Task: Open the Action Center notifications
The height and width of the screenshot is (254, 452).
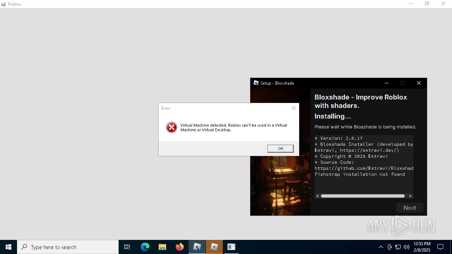Action: coord(440,247)
